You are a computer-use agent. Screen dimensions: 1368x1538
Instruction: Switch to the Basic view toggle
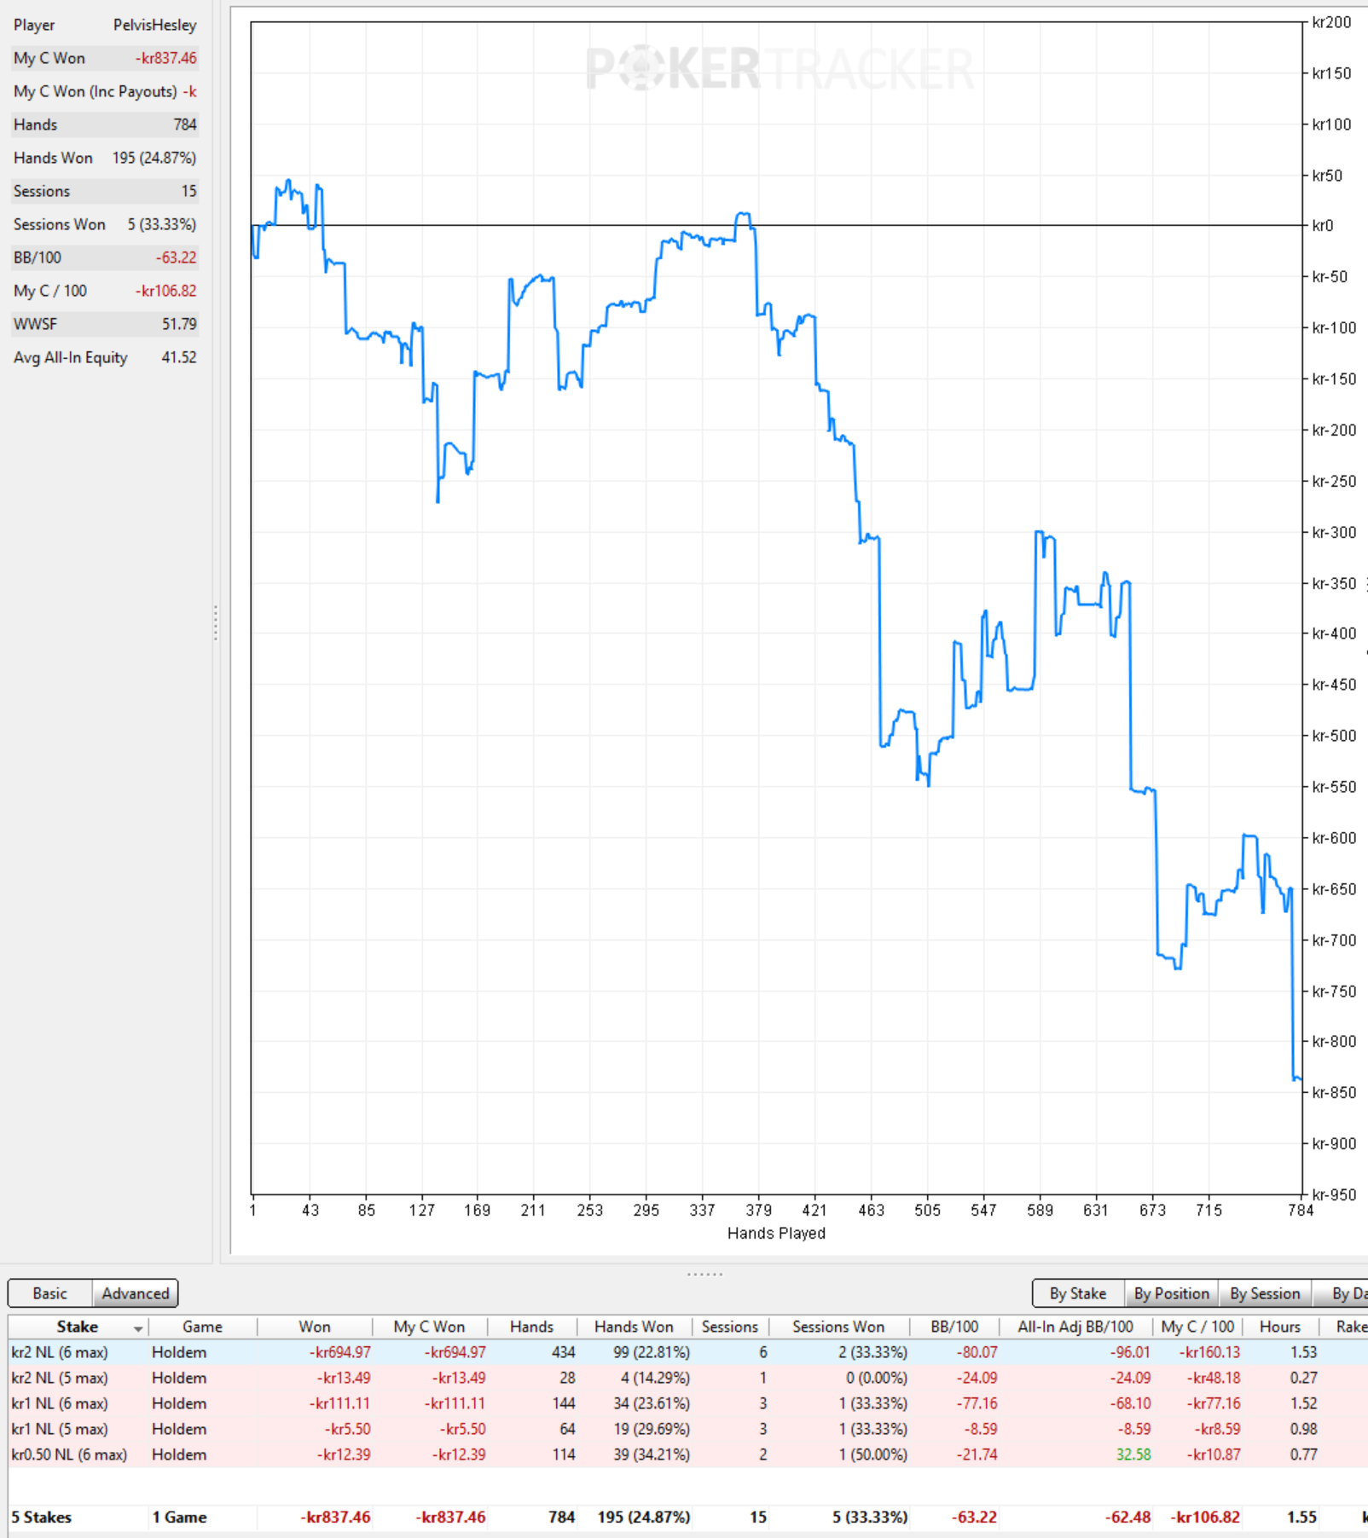point(49,1293)
